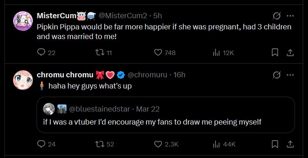Viewport: 308px width, 158px height.
Task: Like the chromu chromu post
Action: (158, 144)
